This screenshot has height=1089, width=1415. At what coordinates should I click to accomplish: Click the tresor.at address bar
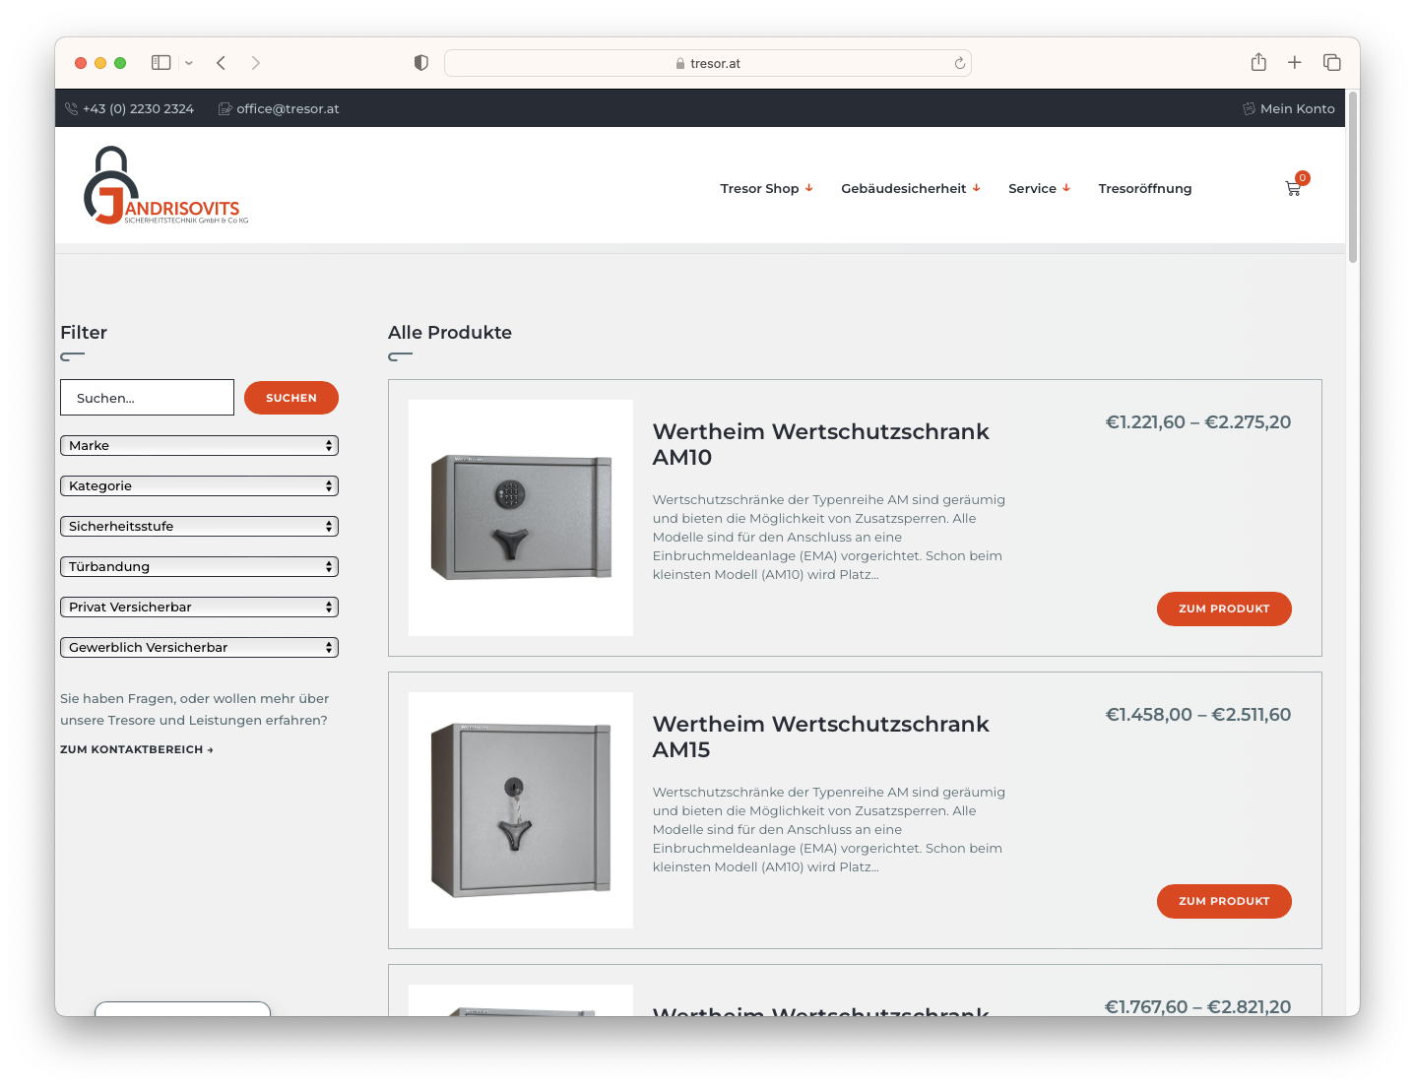(708, 63)
